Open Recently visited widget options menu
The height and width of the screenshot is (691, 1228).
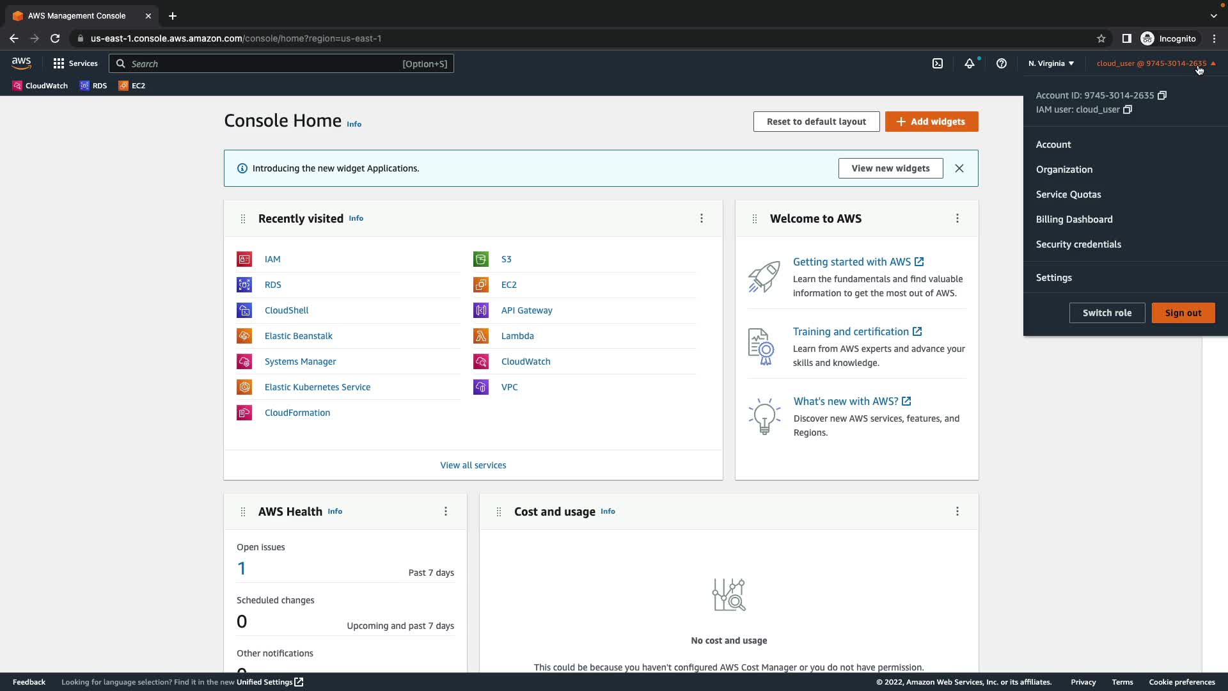[x=702, y=218]
